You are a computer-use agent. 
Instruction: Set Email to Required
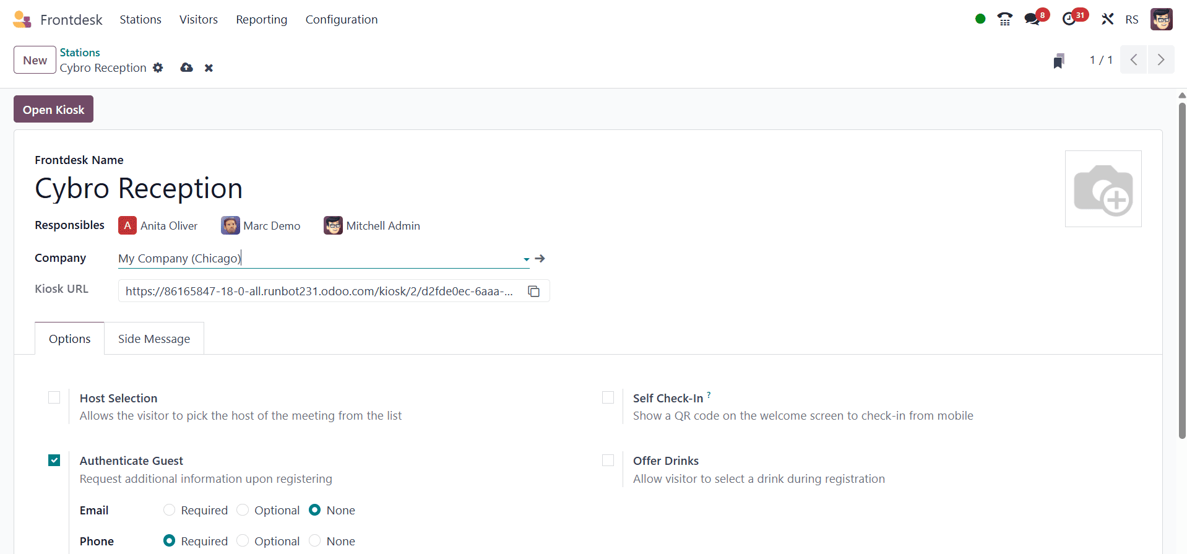click(x=170, y=510)
